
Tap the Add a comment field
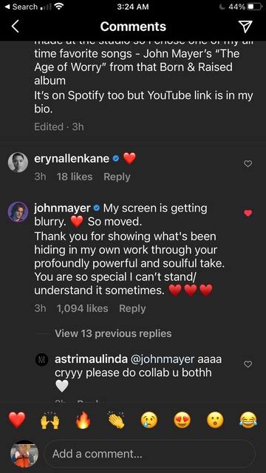149,454
